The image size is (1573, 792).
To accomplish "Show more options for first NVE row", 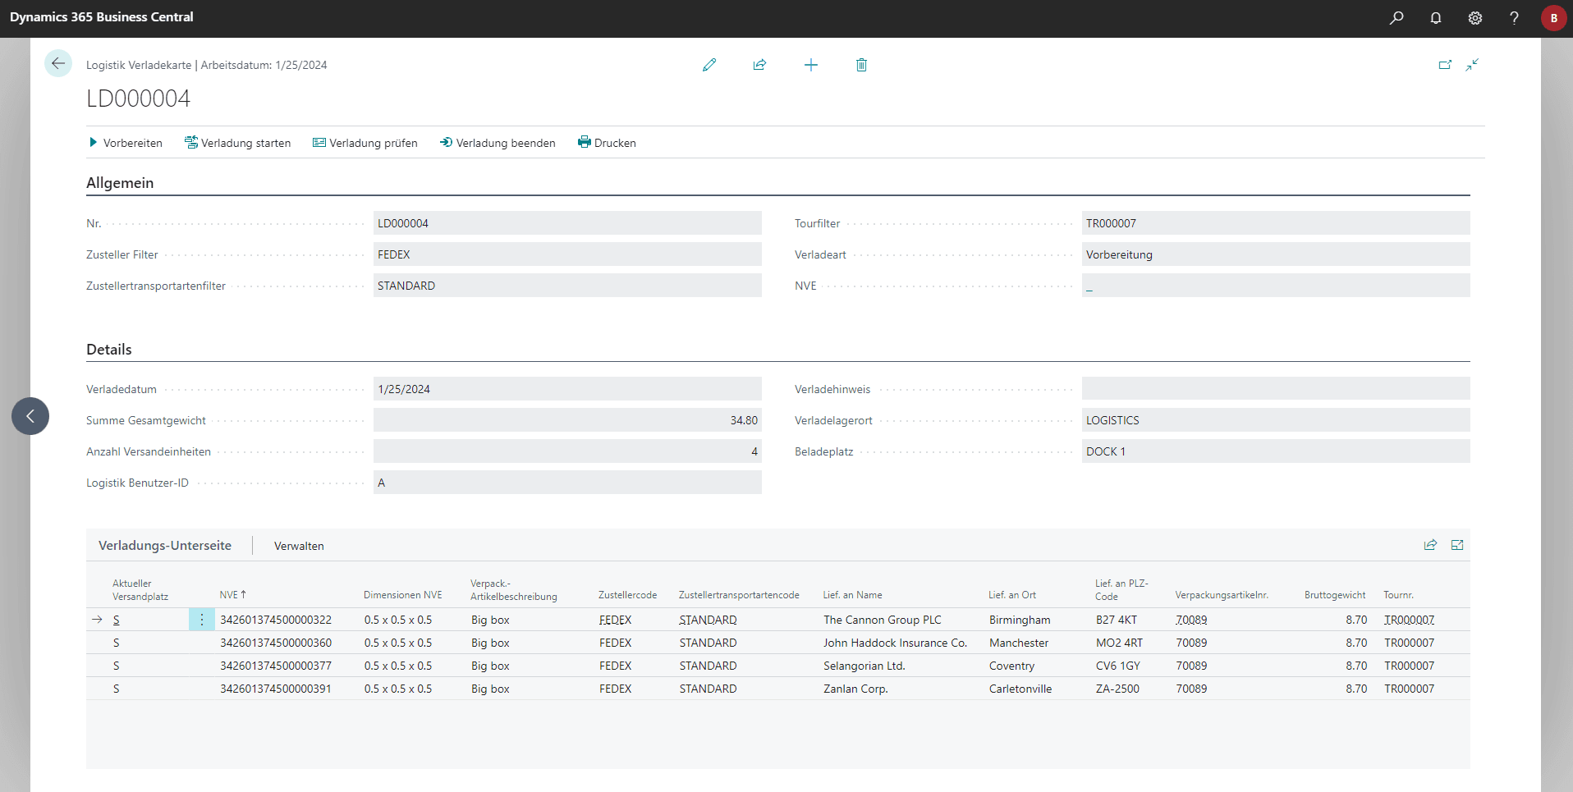I will pos(202,620).
